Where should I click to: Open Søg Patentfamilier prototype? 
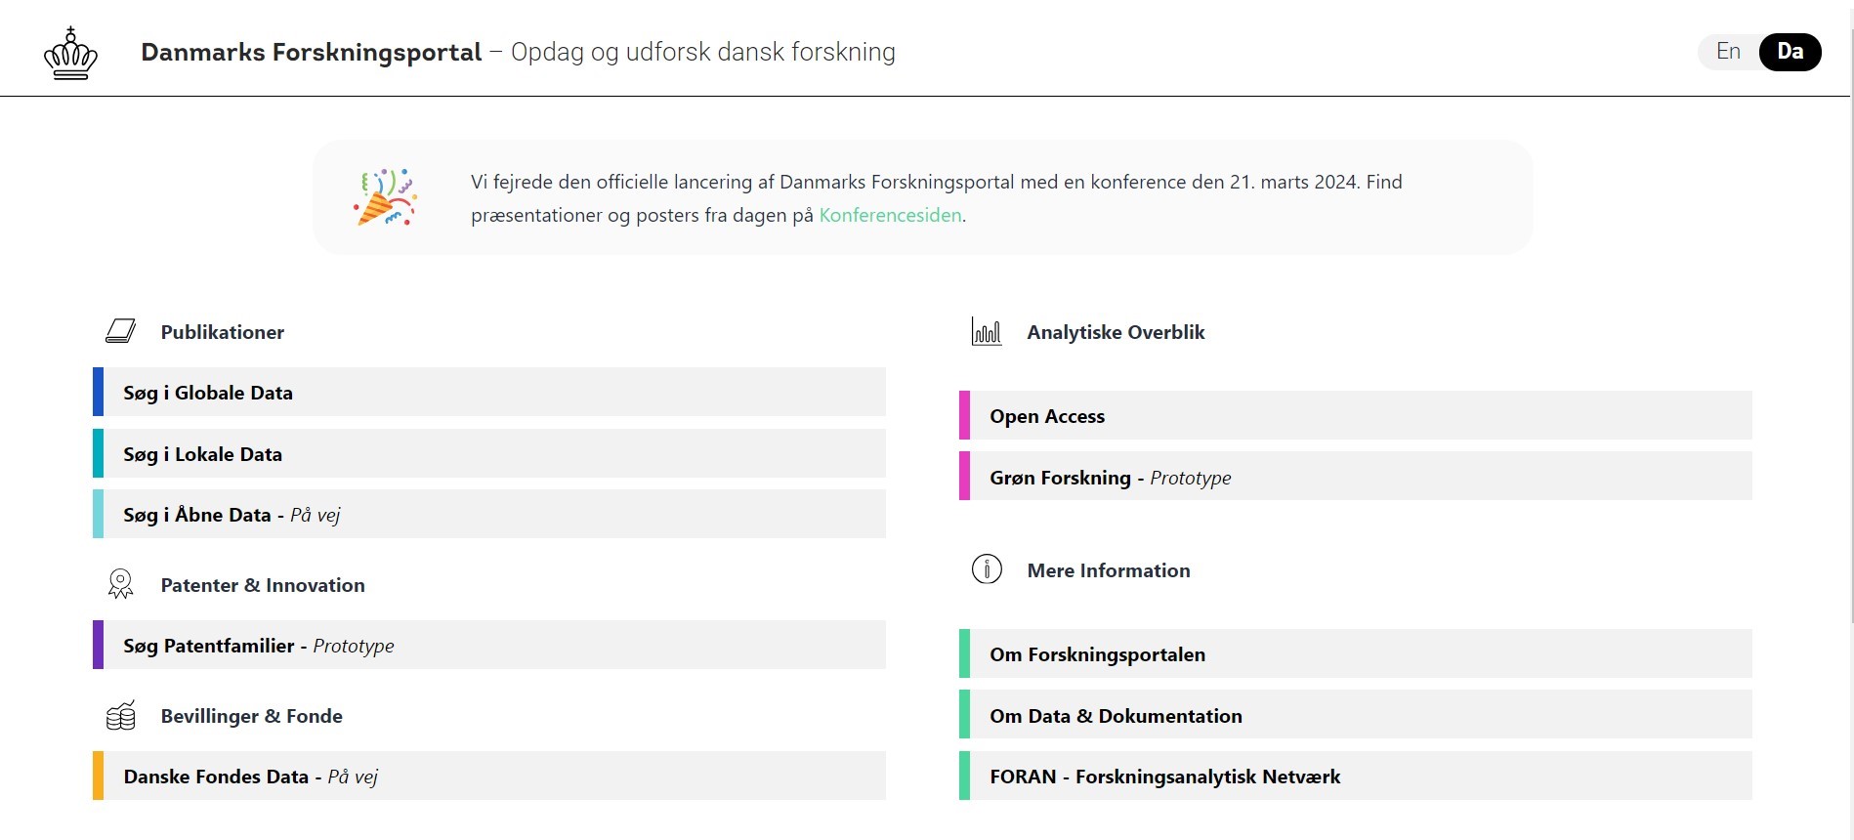point(488,646)
